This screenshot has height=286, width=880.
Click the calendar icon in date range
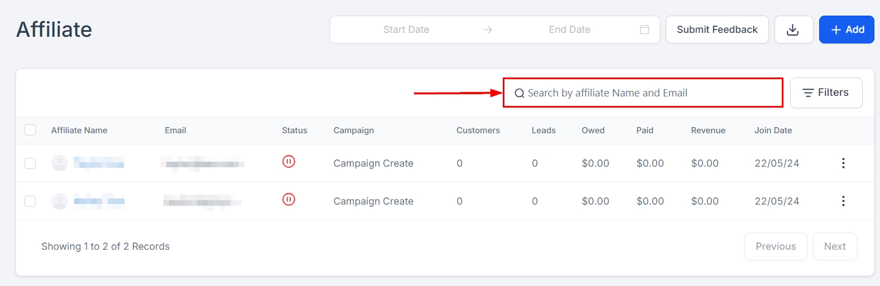pyautogui.click(x=645, y=30)
